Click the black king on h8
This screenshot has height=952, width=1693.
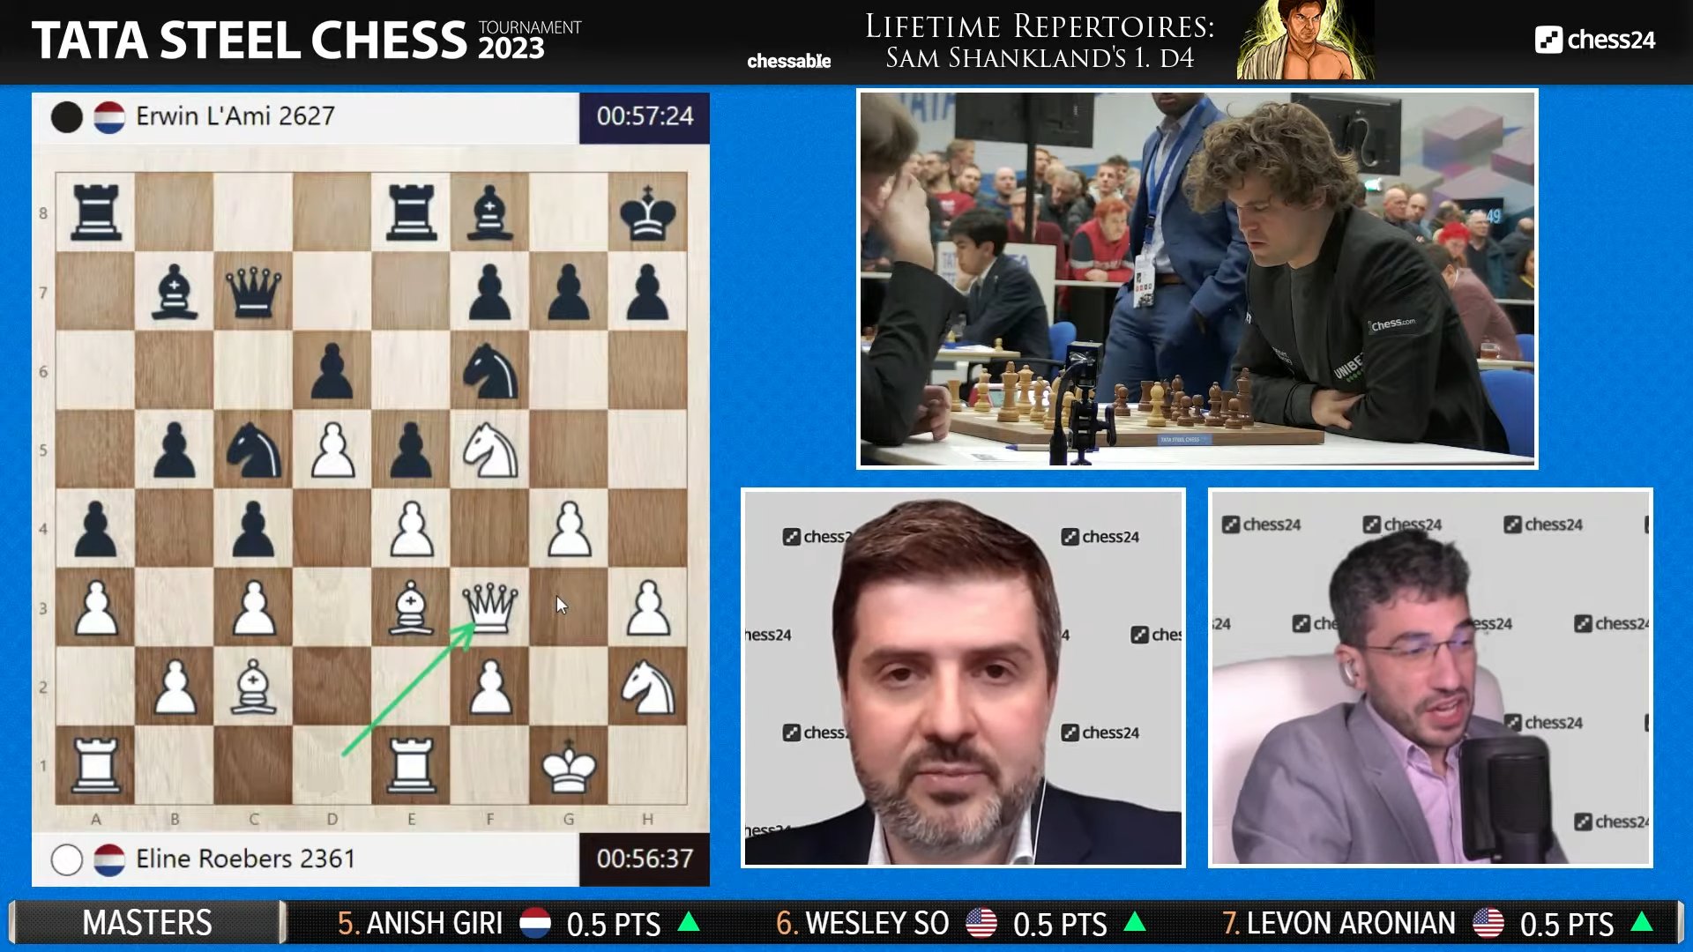[647, 212]
